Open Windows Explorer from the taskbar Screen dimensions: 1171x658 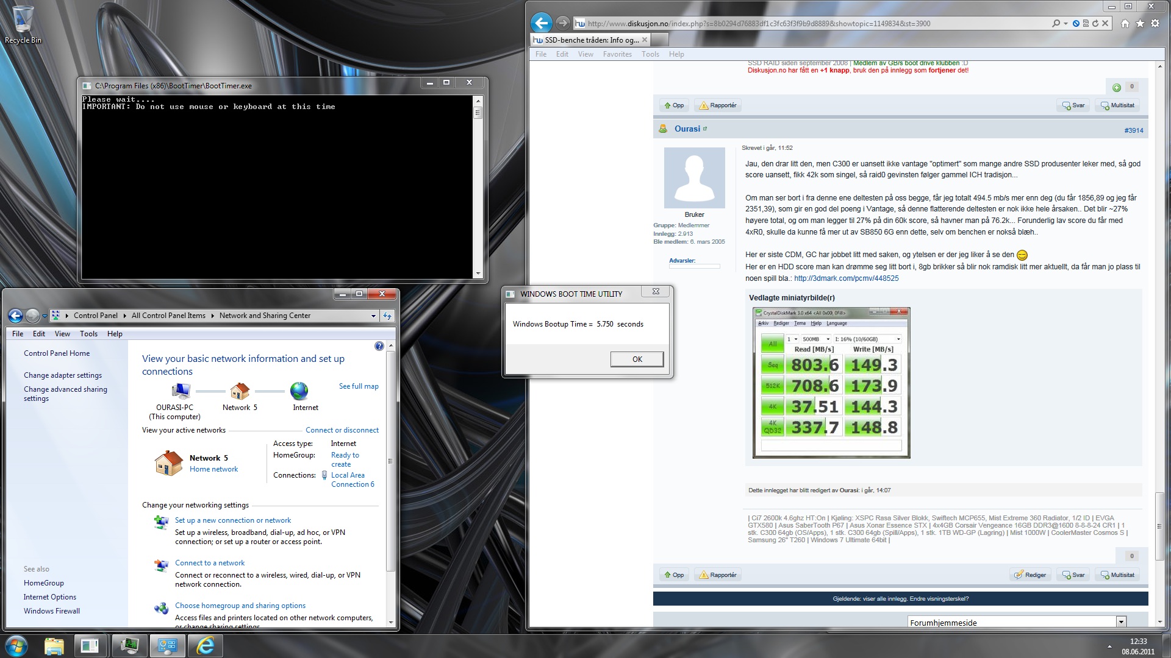[x=54, y=646]
